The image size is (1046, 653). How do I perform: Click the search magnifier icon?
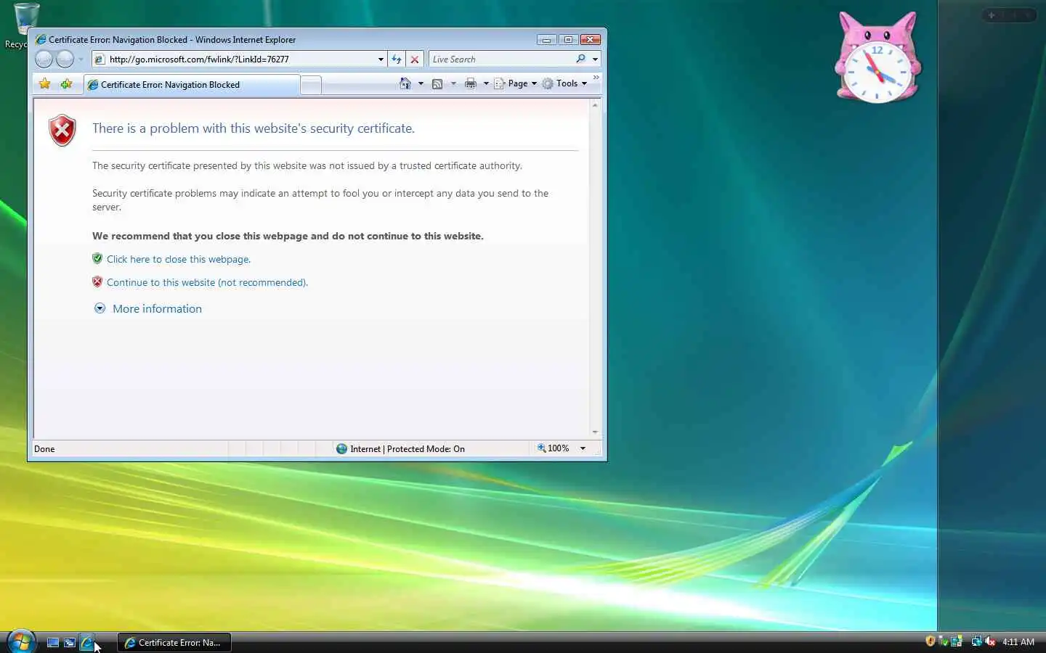[581, 59]
